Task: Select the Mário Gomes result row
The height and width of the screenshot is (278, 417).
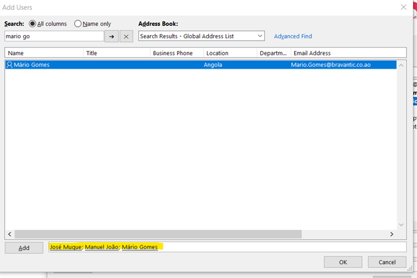Action: [201, 65]
